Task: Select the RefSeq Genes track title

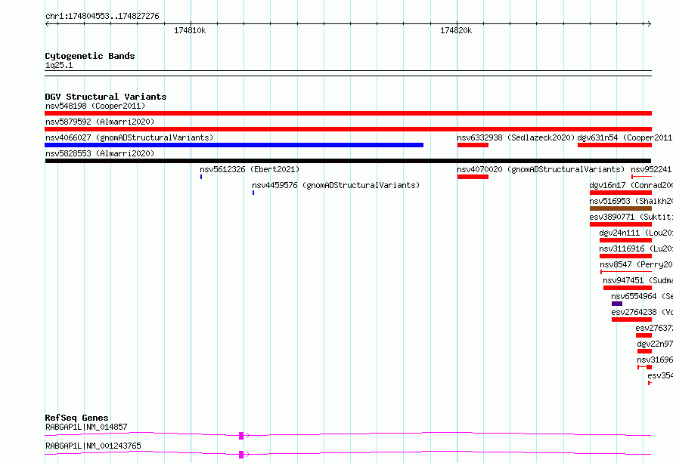Action: [76, 418]
